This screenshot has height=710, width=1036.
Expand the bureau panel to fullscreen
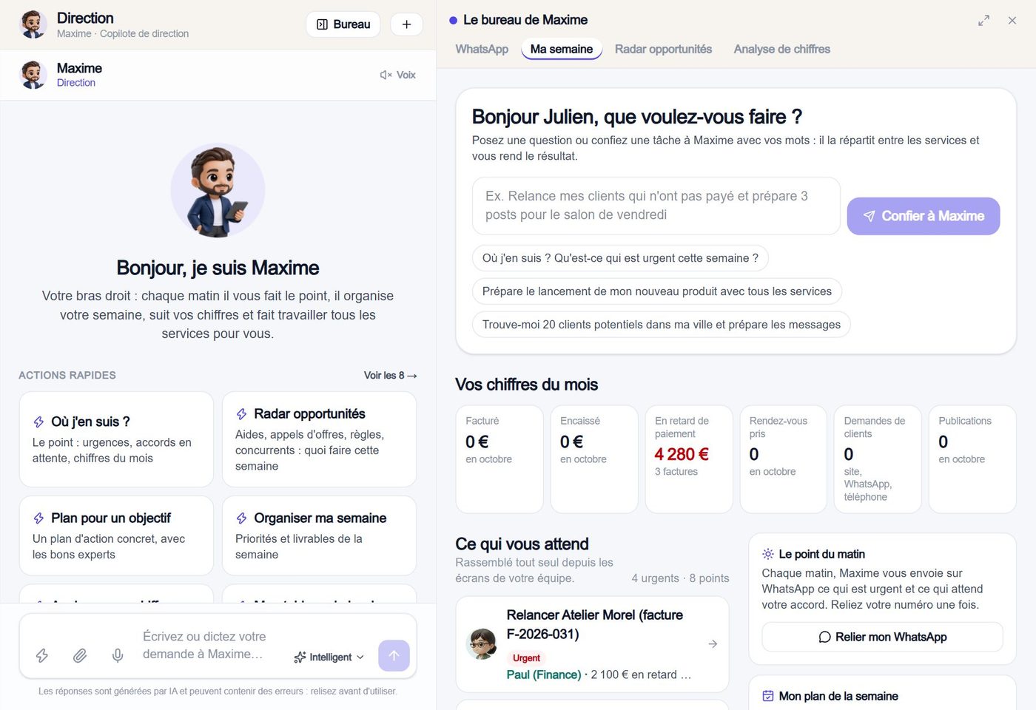983,21
